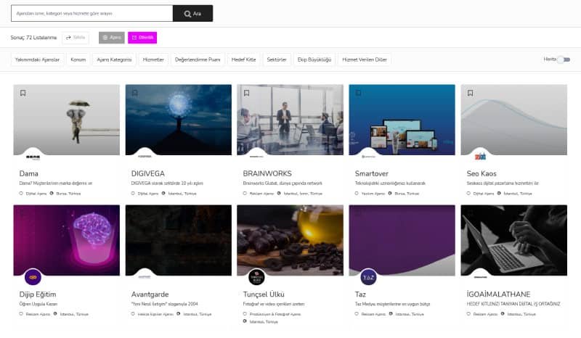Click the 'Sonuç: 72 Listelenme' result count
The height and width of the screenshot is (338, 581).
pyautogui.click(x=33, y=38)
